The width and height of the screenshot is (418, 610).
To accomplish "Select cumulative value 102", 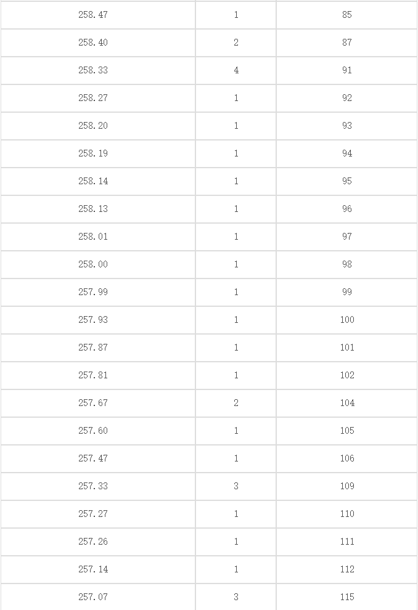I will click(346, 375).
